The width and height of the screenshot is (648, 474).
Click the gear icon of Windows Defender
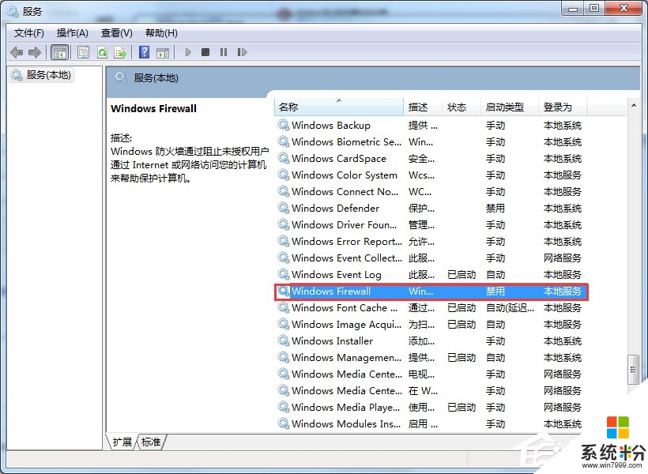coord(284,208)
